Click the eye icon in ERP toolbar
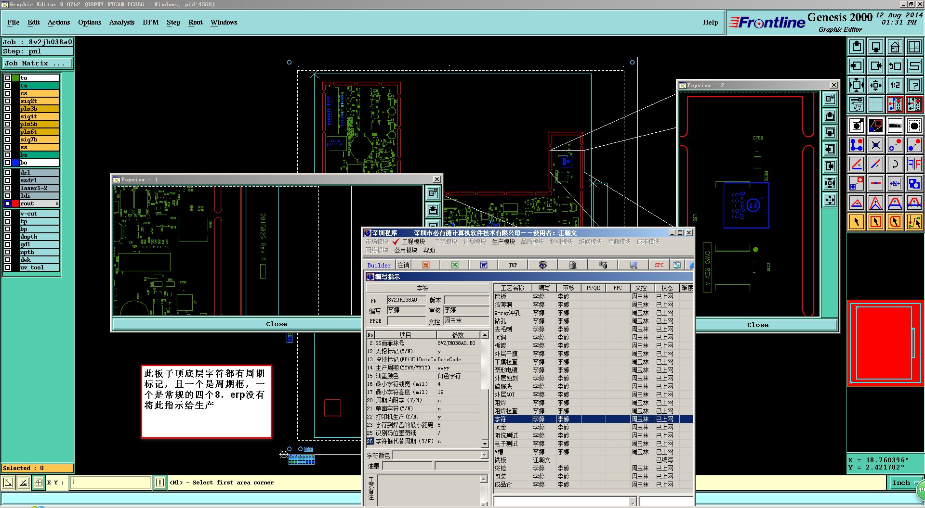The width and height of the screenshot is (925, 508). pyautogui.click(x=542, y=265)
